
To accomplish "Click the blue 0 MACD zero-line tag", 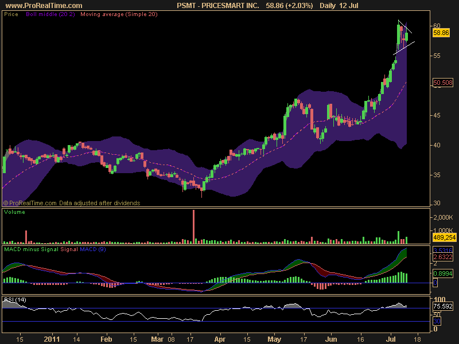I will click(x=435, y=283).
